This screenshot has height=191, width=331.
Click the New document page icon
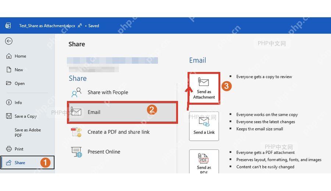pyautogui.click(x=9, y=69)
